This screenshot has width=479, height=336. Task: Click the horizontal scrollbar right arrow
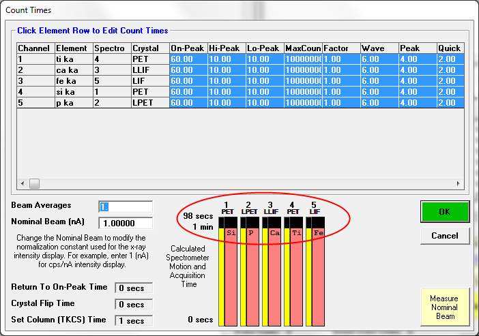459,183
